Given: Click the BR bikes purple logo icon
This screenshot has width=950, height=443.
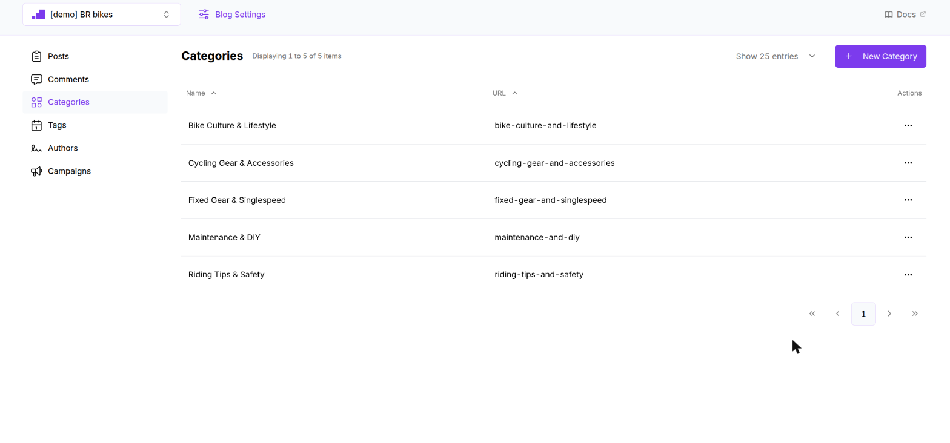Looking at the screenshot, I should point(39,15).
